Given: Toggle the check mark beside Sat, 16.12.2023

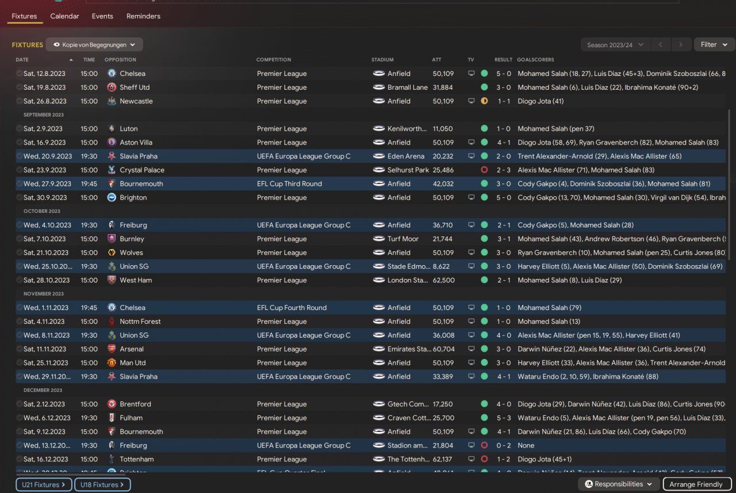Looking at the screenshot, I should coord(19,460).
